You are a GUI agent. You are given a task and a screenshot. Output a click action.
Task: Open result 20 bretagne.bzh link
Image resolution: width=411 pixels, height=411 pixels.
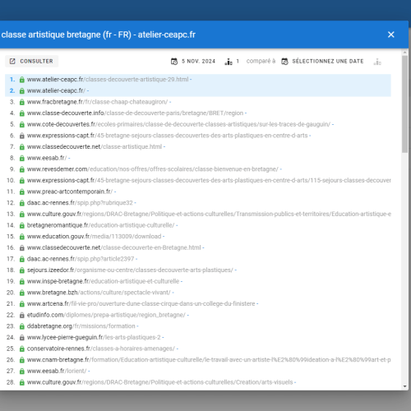click(x=99, y=293)
